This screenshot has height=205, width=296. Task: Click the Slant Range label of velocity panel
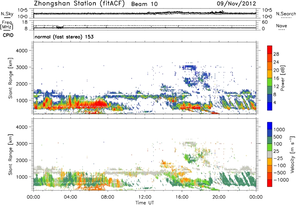coord(10,154)
